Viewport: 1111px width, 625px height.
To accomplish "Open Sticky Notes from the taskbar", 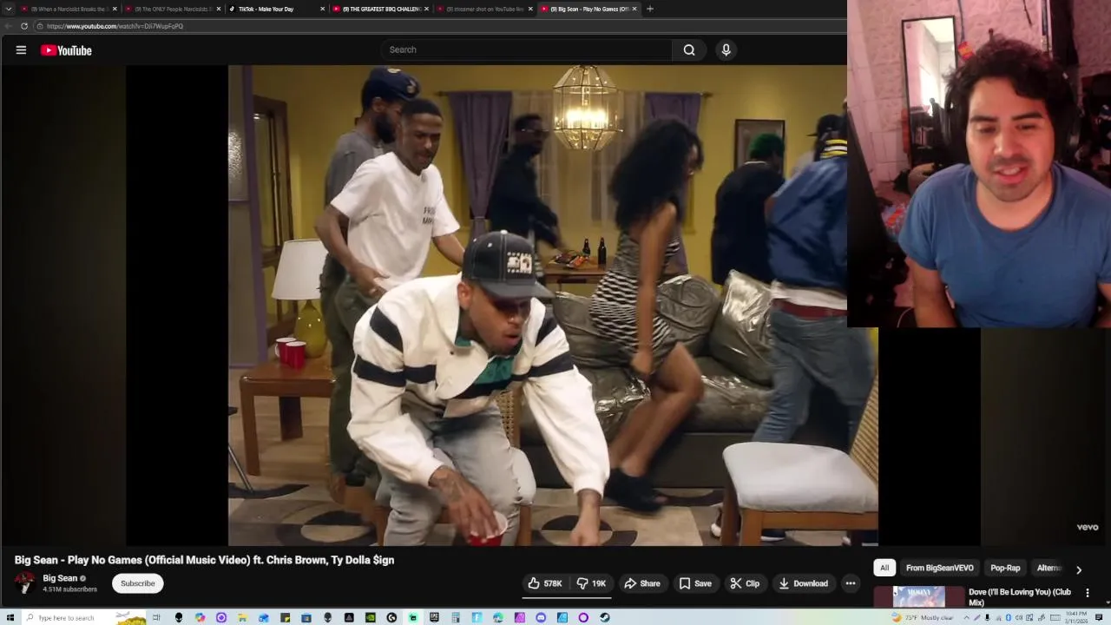I will (285, 617).
